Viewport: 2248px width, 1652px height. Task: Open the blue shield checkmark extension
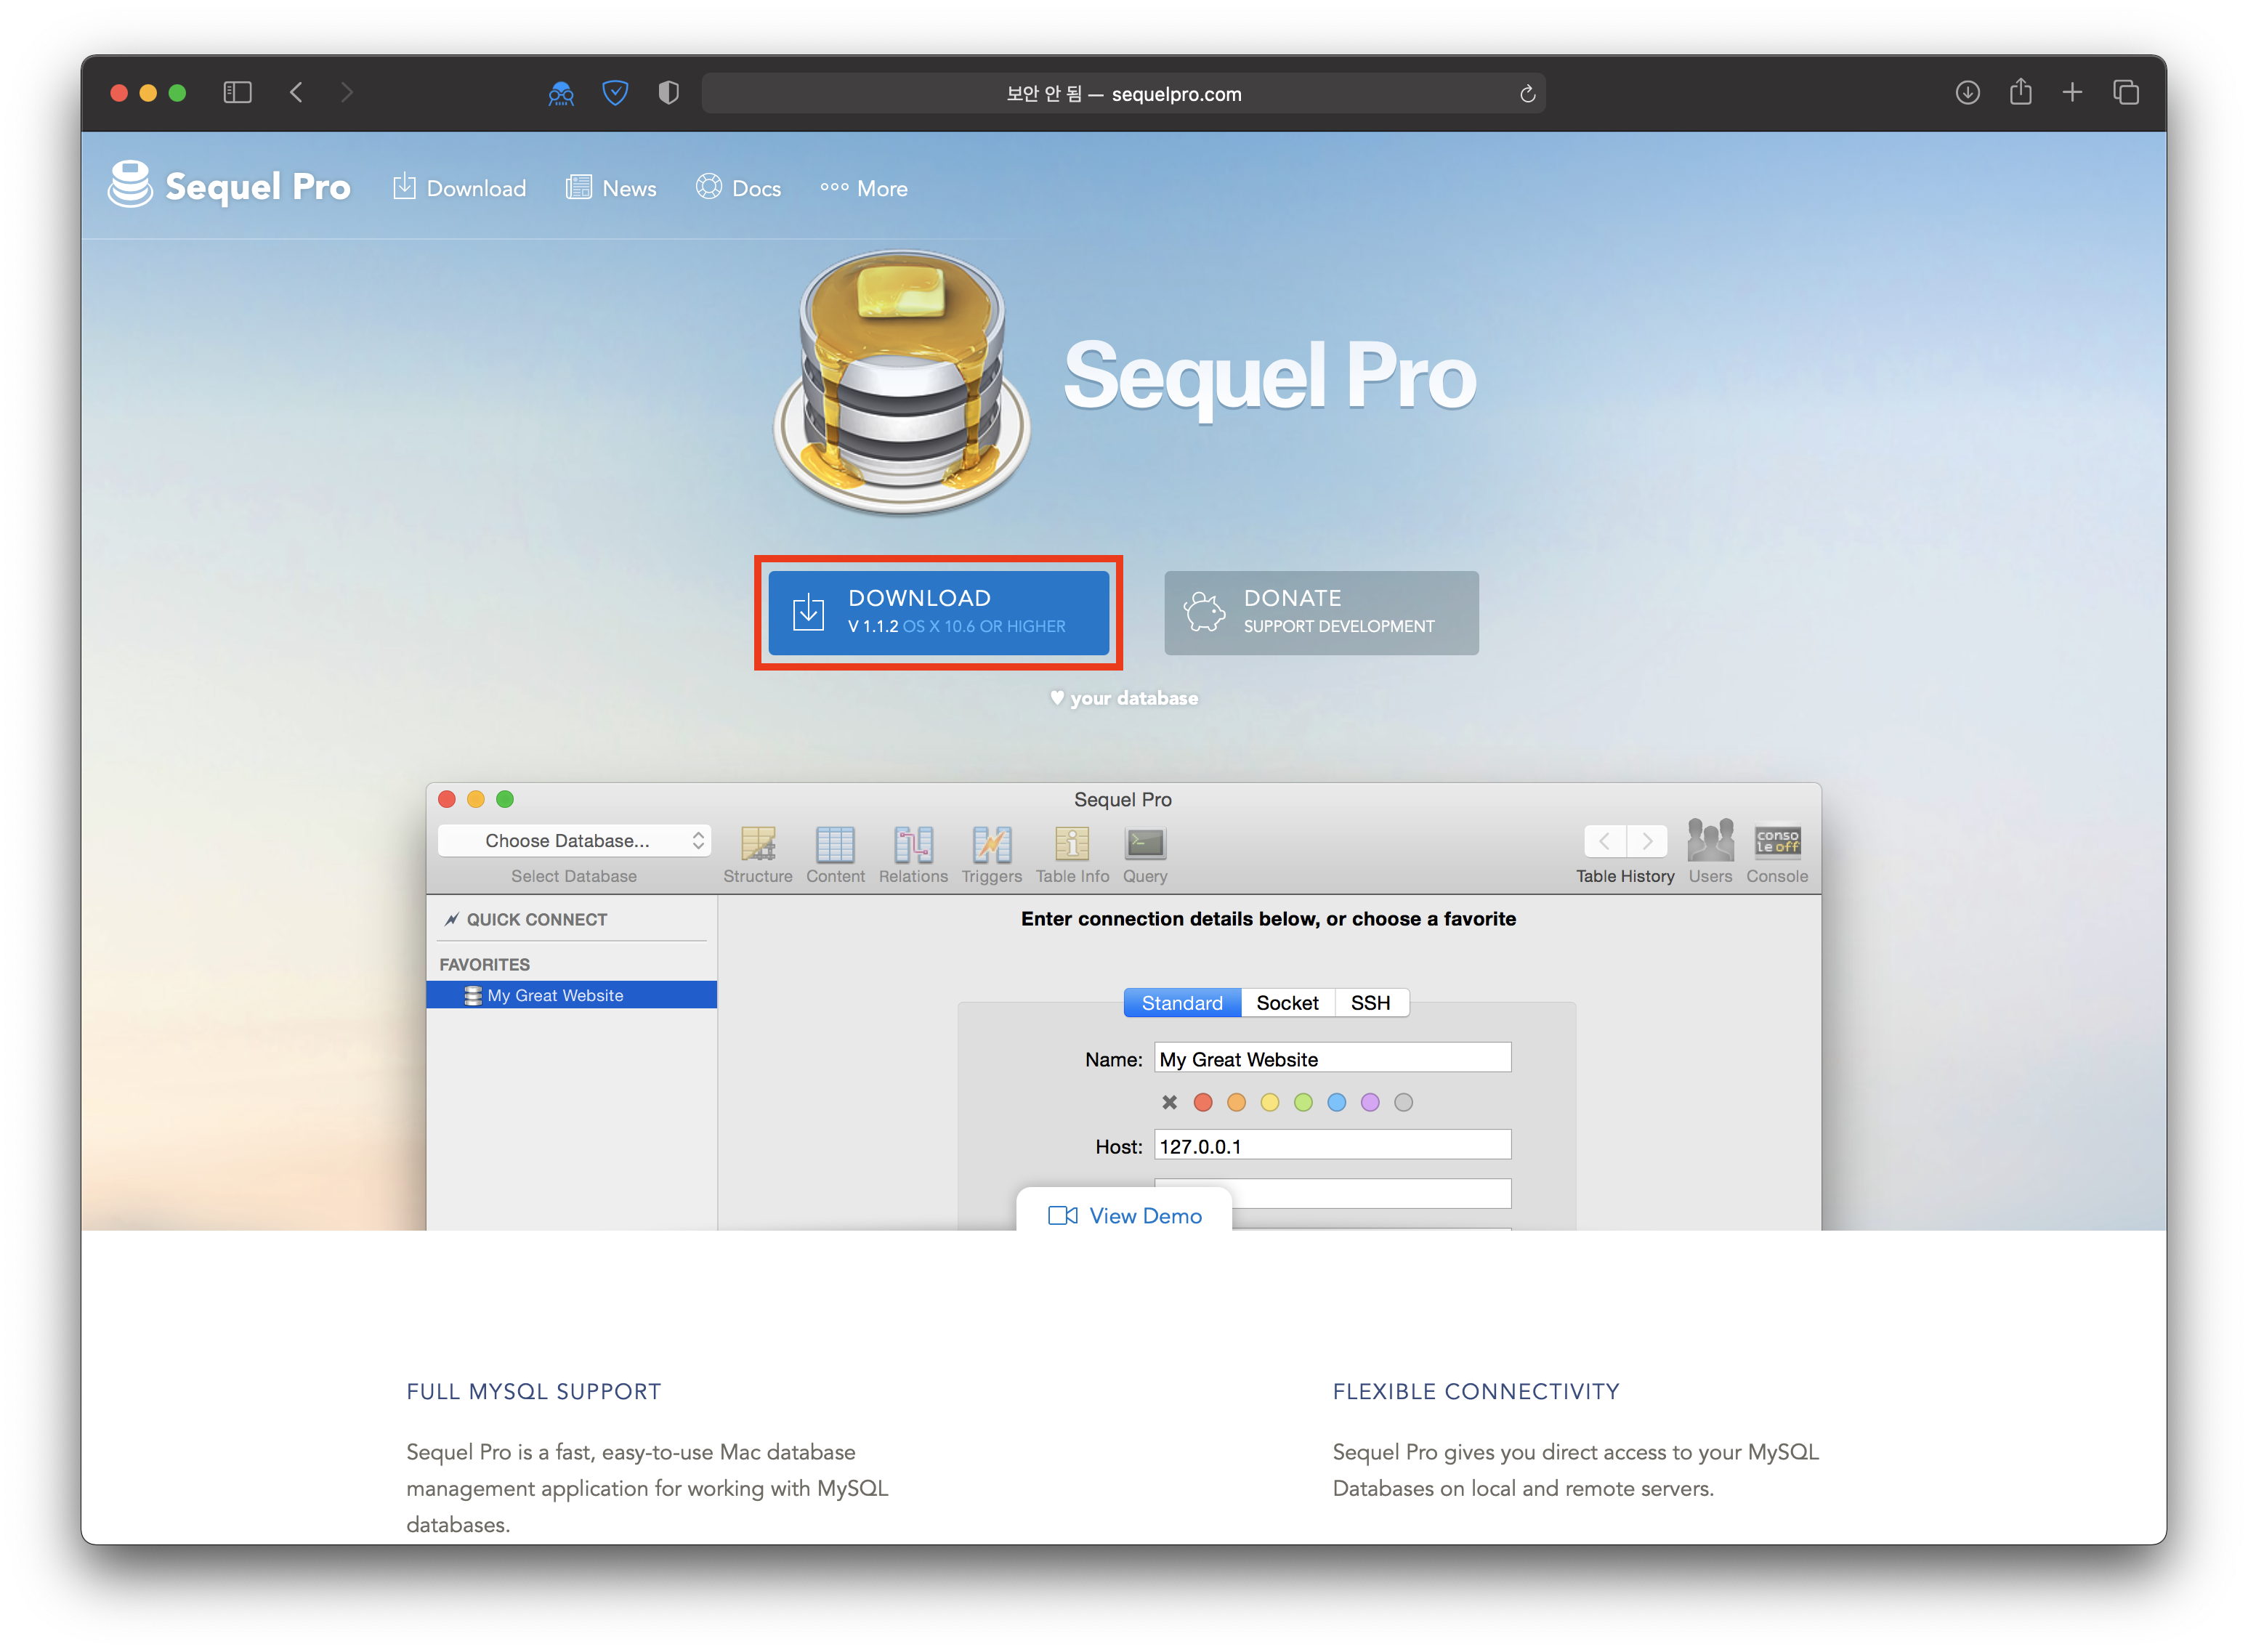coord(615,93)
